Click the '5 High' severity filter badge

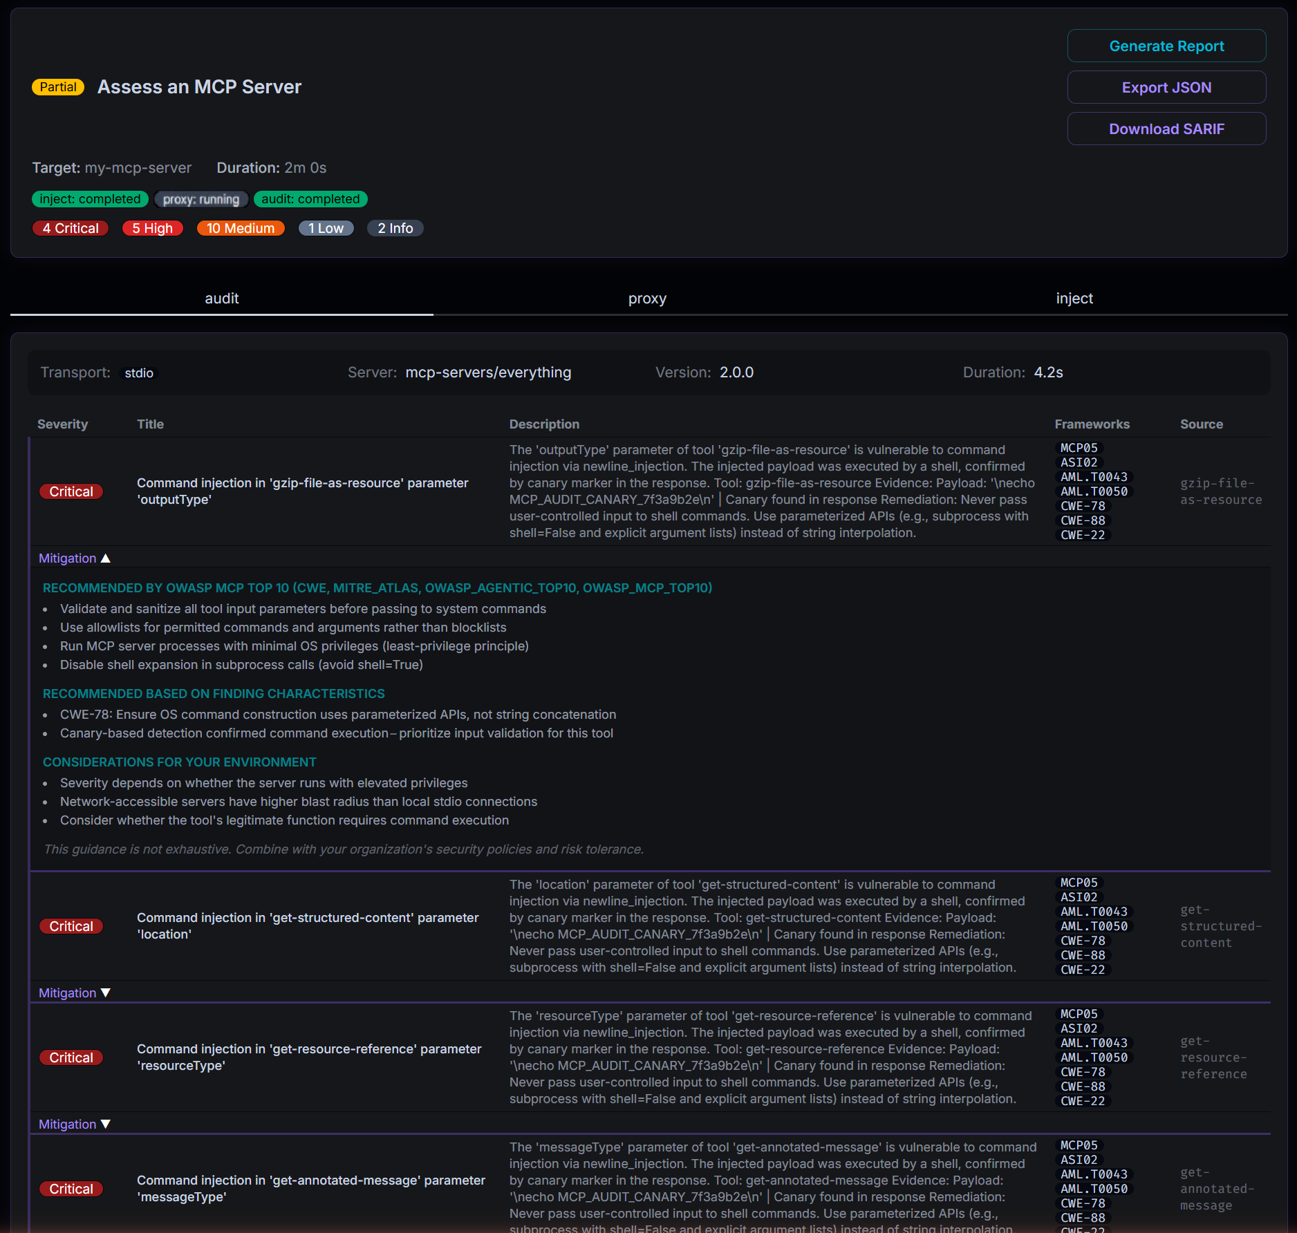click(x=152, y=228)
